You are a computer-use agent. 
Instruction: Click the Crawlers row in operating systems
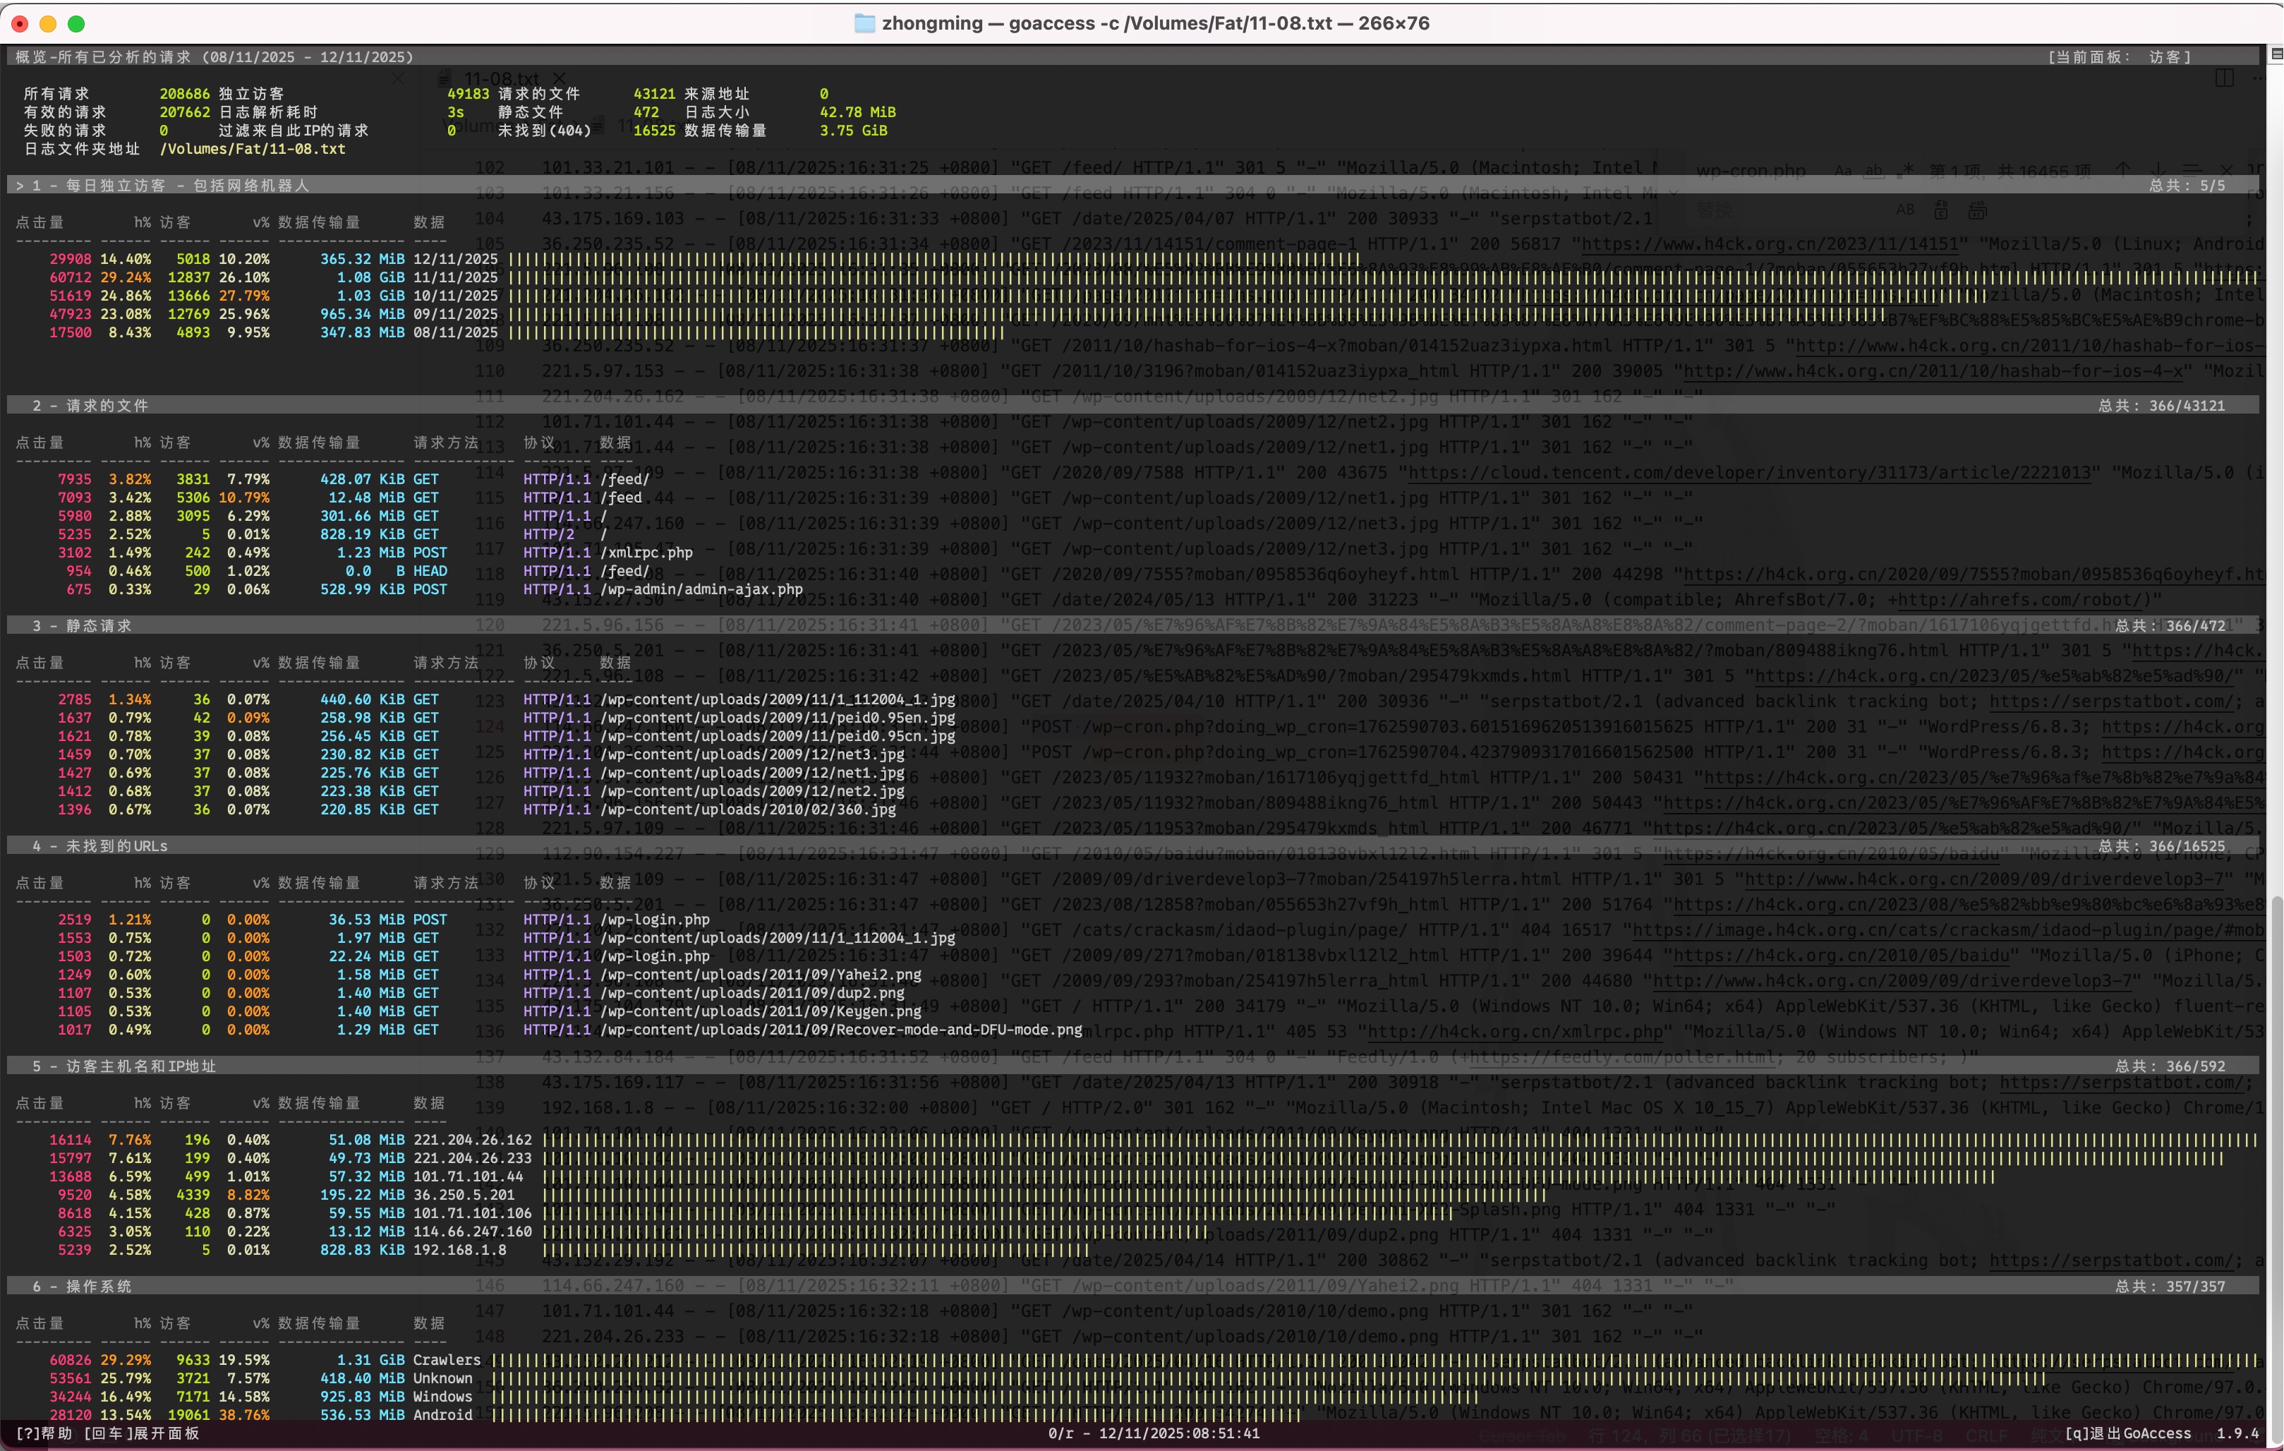click(446, 1361)
